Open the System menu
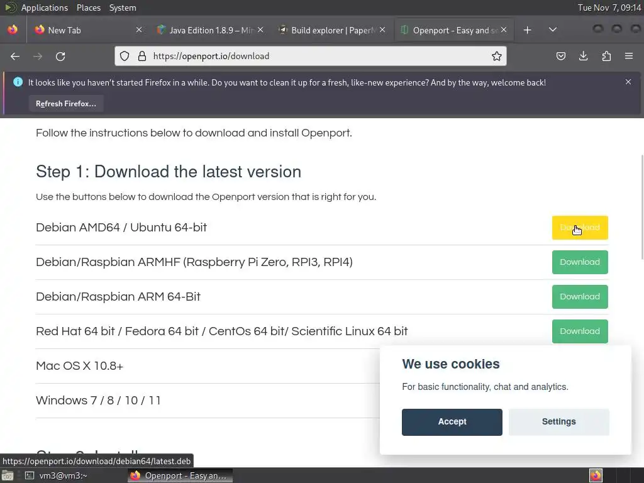Screen dimensions: 644x483 click(x=123, y=8)
